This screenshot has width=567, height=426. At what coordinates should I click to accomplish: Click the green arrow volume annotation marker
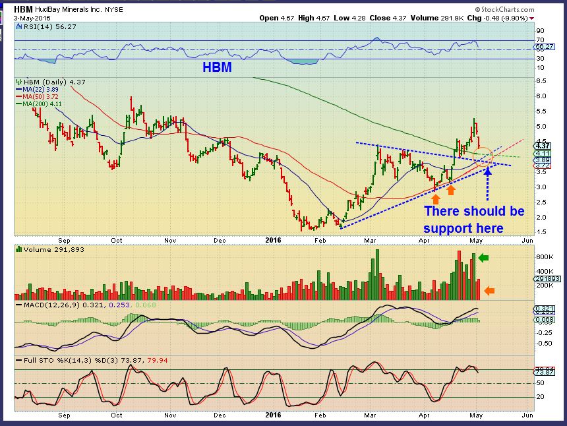tap(483, 257)
